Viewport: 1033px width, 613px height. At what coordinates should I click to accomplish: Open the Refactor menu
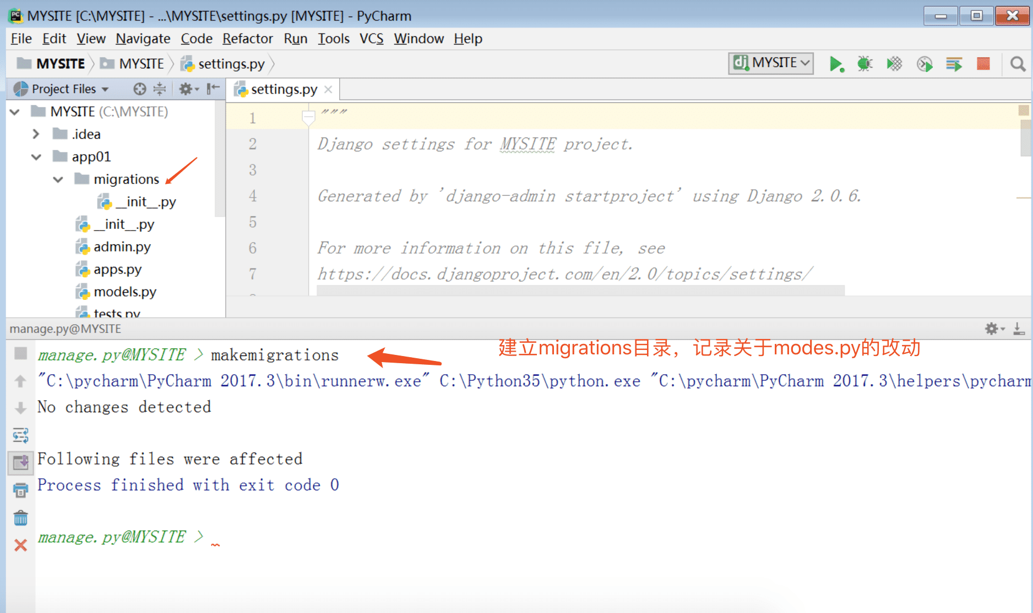[247, 39]
